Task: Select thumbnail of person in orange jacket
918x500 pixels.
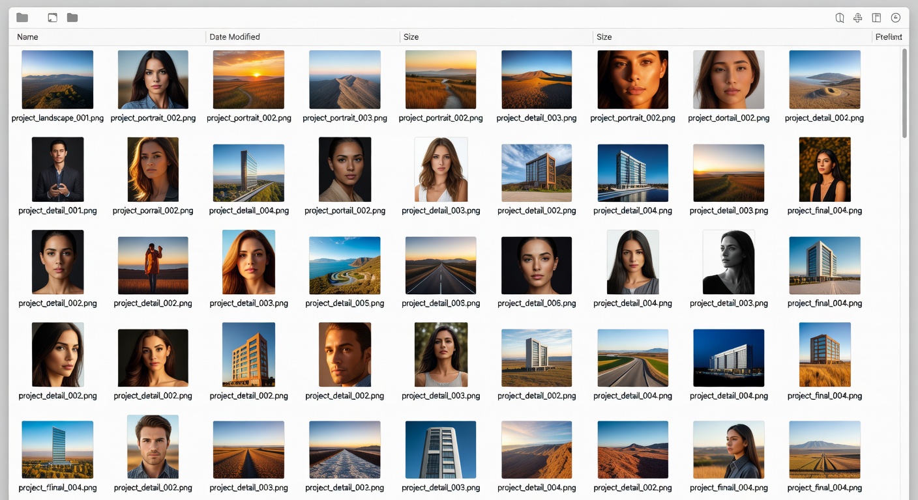Action: pos(153,265)
